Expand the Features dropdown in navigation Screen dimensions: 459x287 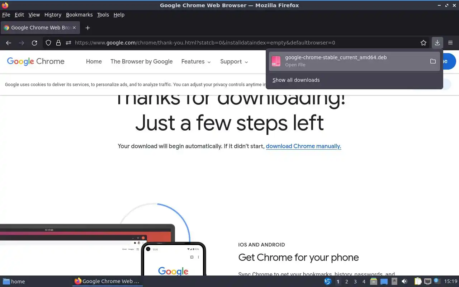click(x=196, y=62)
